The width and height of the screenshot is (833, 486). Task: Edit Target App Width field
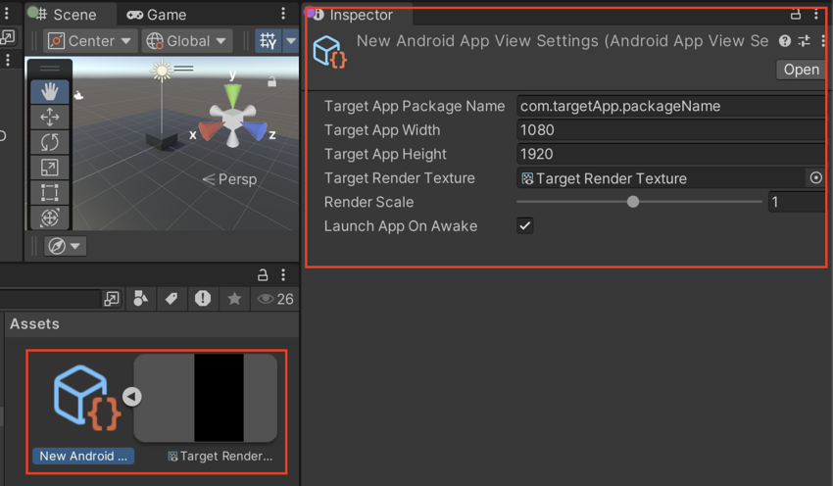pyautogui.click(x=671, y=130)
